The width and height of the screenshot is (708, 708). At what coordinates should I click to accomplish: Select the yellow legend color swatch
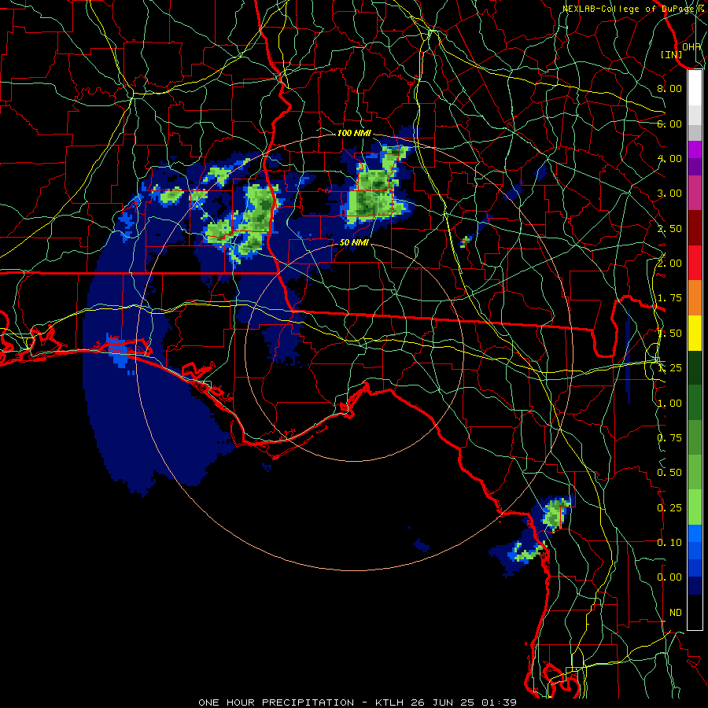point(695,334)
